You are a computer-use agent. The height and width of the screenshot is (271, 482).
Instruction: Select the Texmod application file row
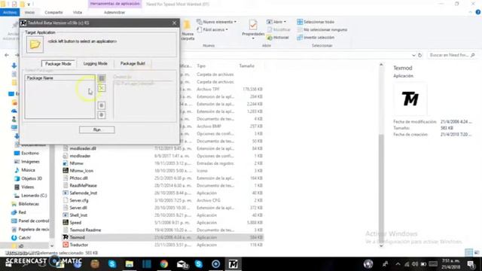pos(163,237)
